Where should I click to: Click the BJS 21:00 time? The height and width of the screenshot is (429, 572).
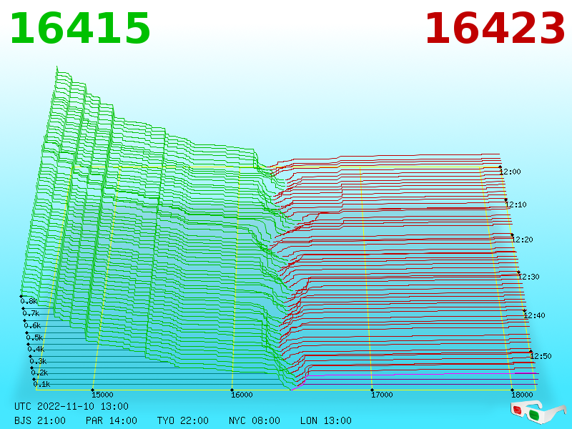click(x=40, y=420)
